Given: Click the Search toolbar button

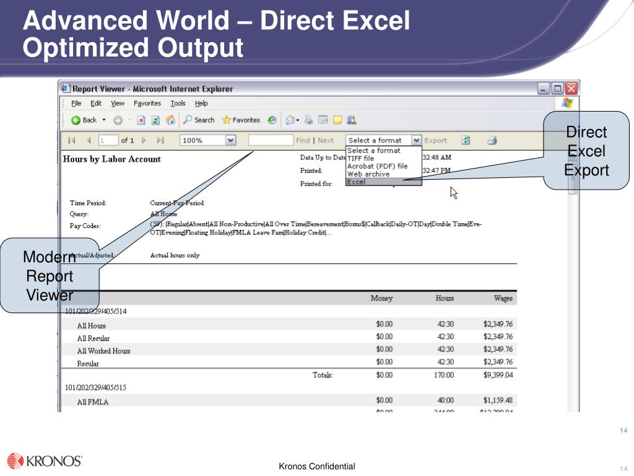Looking at the screenshot, I should click(199, 120).
